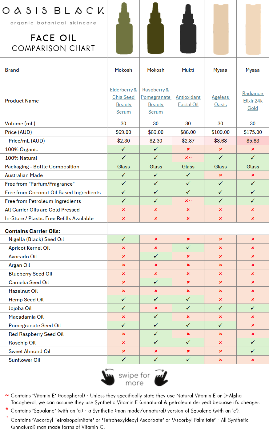
Task: Click the beige Mysaa Ageless Oasis bottle
Action: coord(220,29)
